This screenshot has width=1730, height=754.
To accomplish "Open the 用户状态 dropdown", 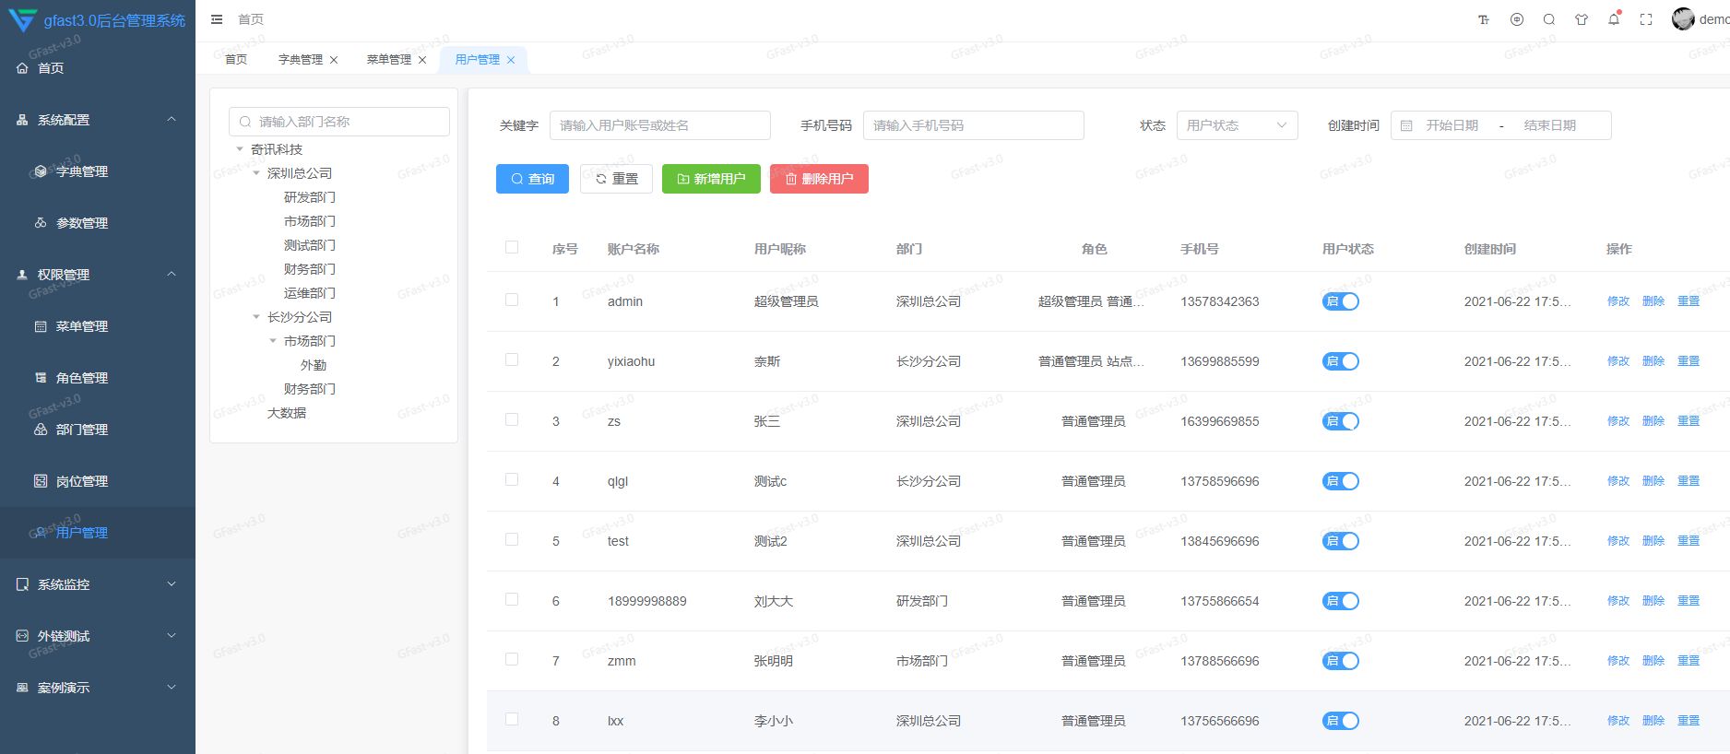I will pyautogui.click(x=1237, y=125).
